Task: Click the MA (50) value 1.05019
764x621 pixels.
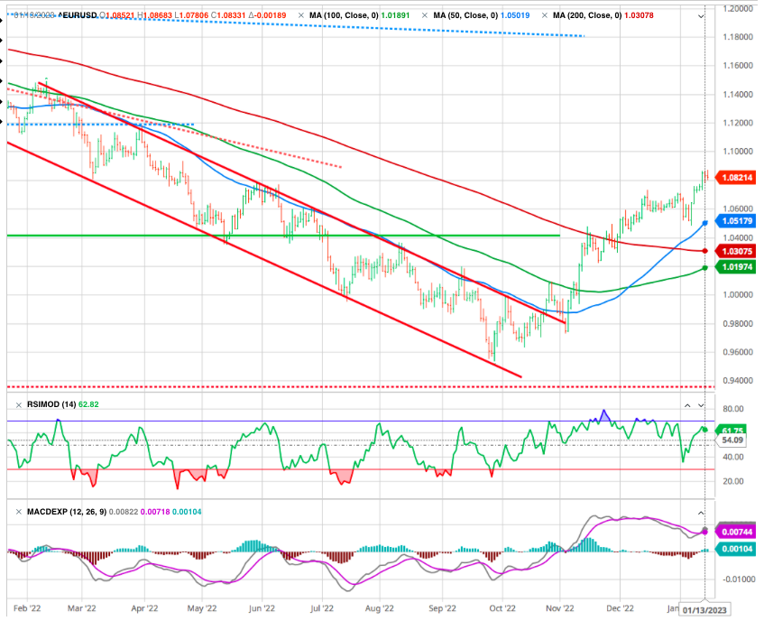Action: [x=515, y=15]
